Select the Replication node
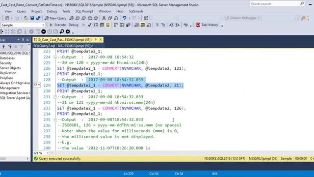 coord(8,73)
